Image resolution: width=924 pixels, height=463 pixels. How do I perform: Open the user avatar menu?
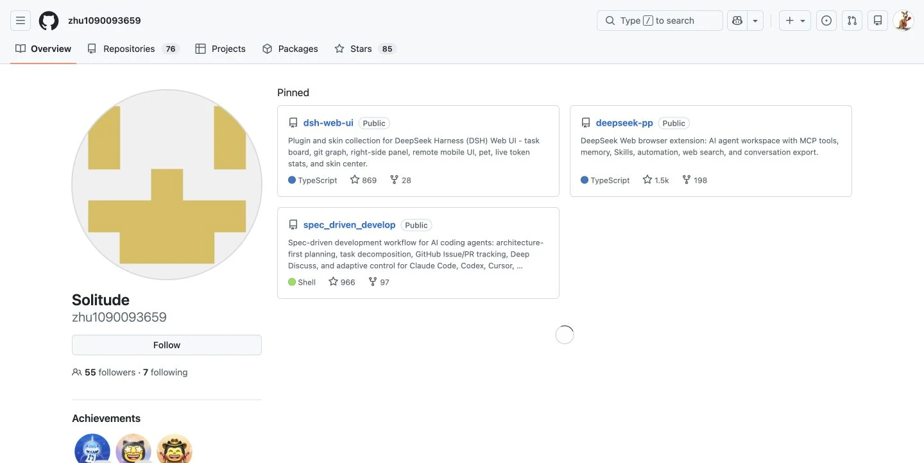903,21
